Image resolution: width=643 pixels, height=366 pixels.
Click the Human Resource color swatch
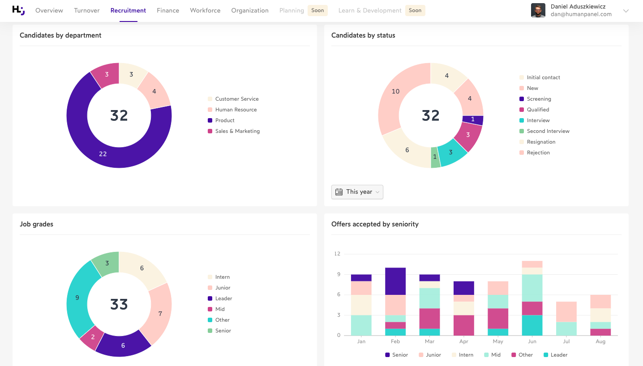coord(210,110)
